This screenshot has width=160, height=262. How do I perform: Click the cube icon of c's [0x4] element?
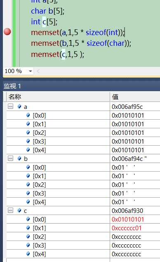[x=28, y=254]
